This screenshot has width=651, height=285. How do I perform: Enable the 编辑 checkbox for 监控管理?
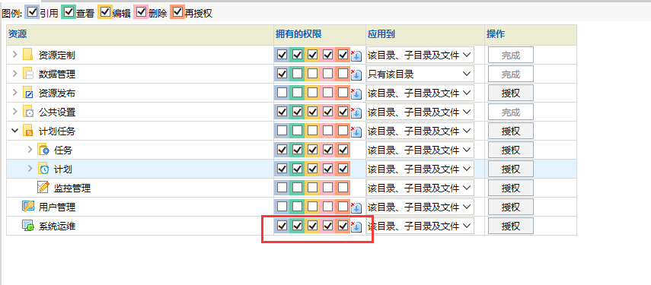[312, 188]
